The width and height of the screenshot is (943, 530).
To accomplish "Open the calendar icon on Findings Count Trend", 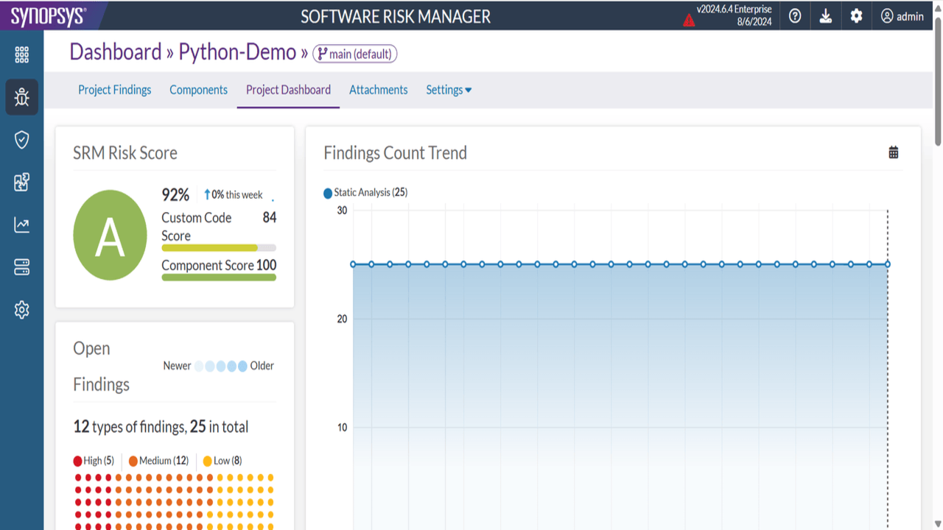I will [x=894, y=152].
